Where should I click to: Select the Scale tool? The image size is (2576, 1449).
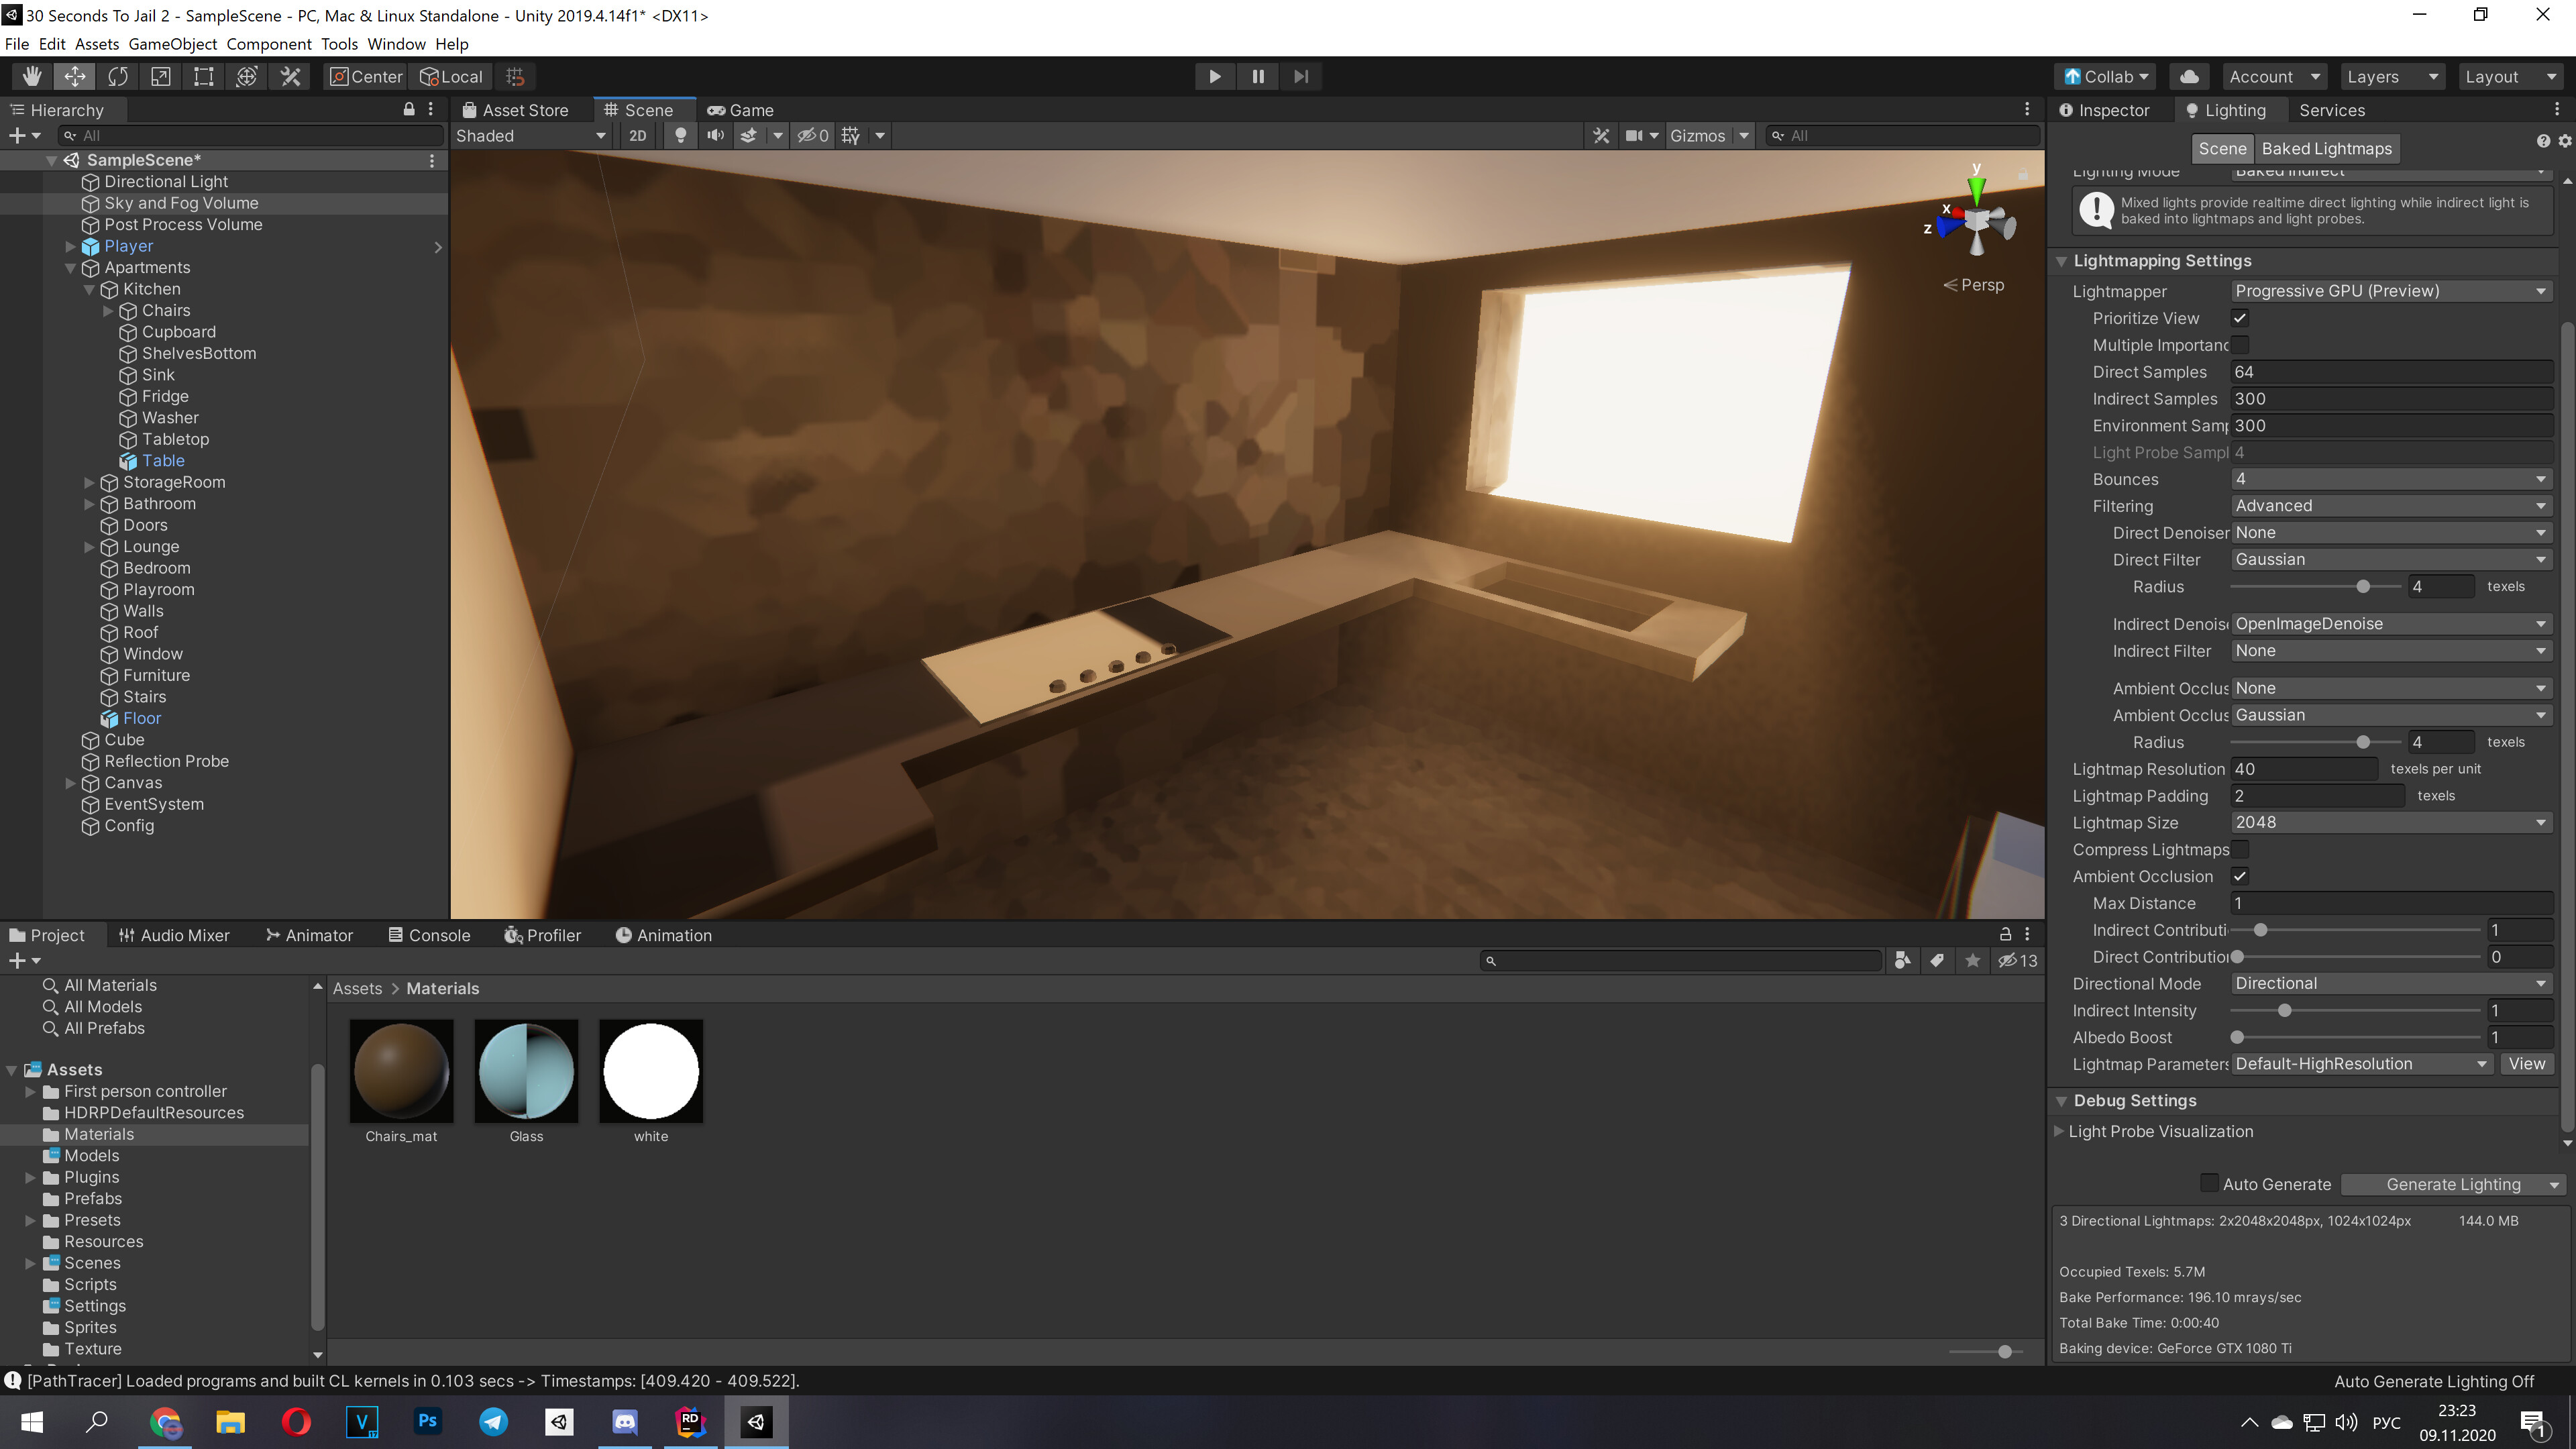160,76
